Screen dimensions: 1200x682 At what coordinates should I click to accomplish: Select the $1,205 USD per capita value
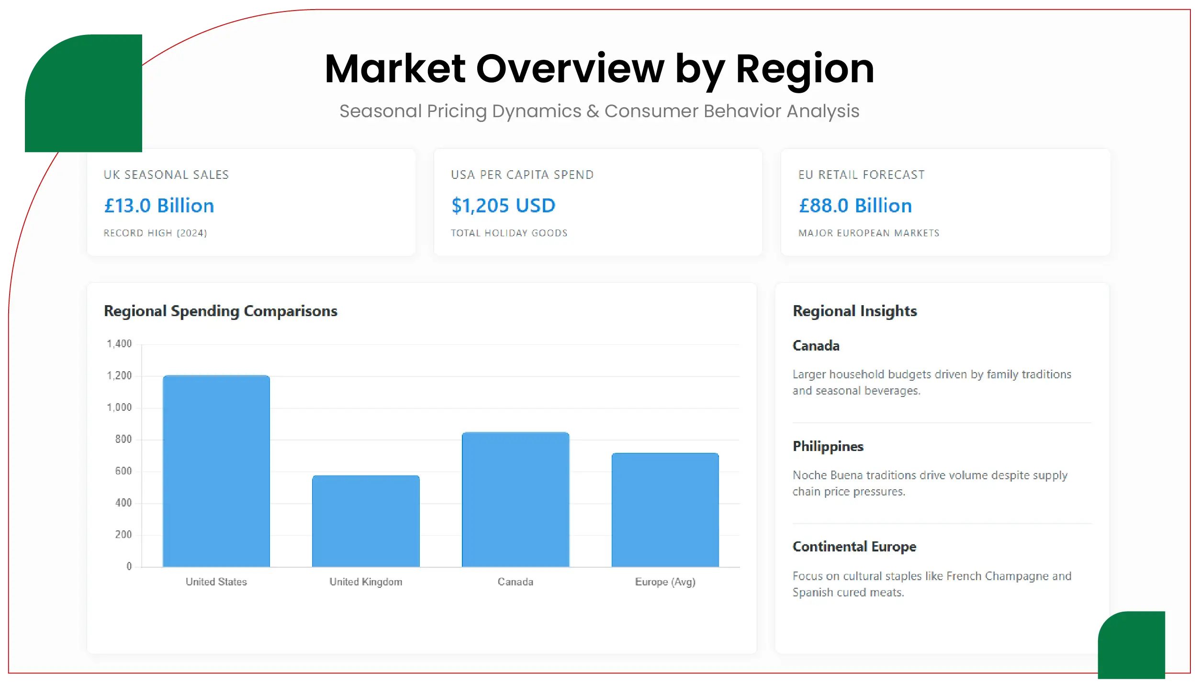tap(503, 205)
